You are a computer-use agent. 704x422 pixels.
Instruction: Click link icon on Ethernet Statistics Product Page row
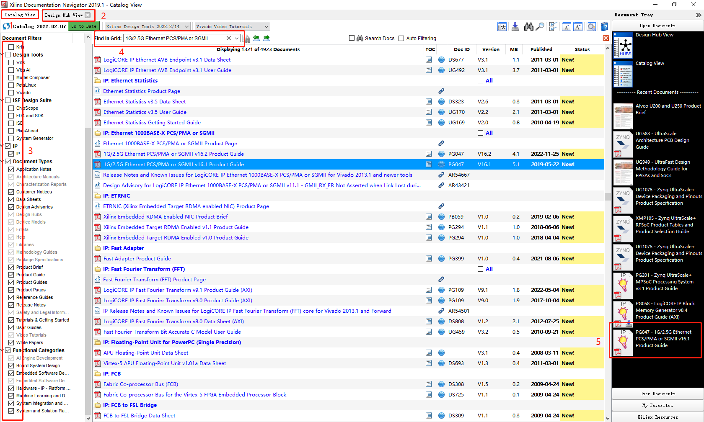point(441,91)
